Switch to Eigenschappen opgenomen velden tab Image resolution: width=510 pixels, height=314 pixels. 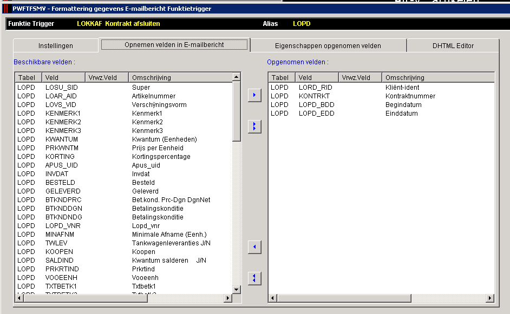tap(328, 46)
